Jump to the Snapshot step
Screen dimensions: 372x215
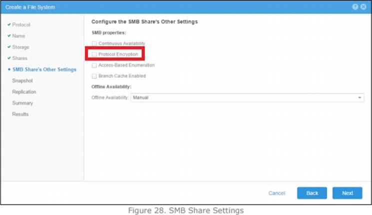22,80
